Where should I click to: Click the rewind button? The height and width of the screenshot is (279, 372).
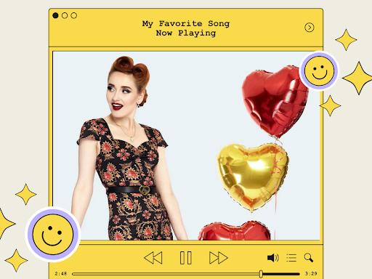click(x=153, y=258)
